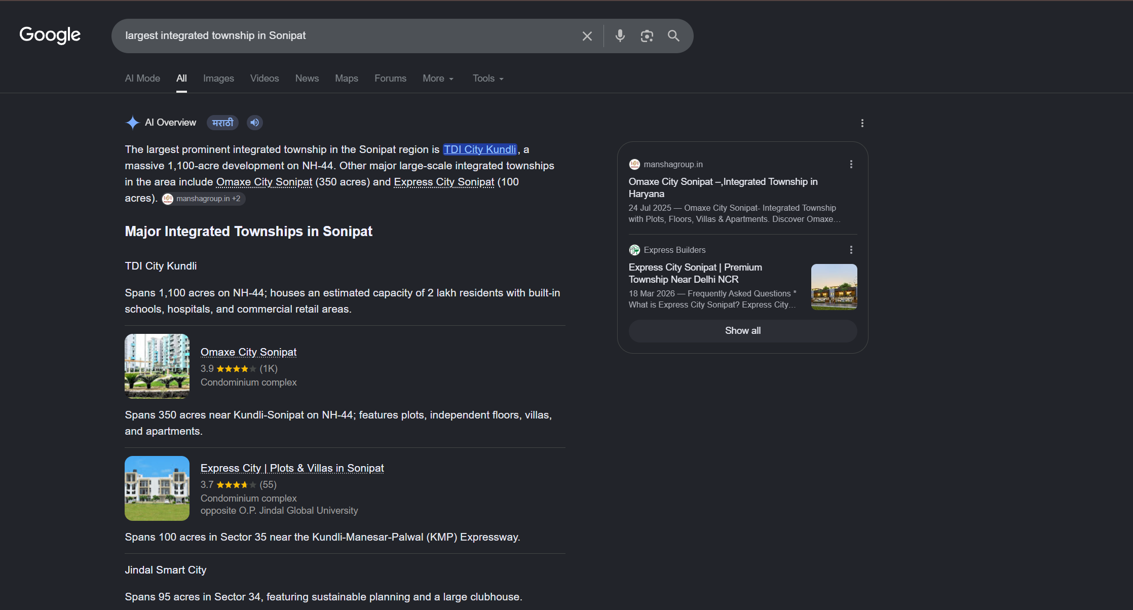Image resolution: width=1133 pixels, height=610 pixels.
Task: Switch AI Overview language to Marathi
Action: pyautogui.click(x=222, y=123)
